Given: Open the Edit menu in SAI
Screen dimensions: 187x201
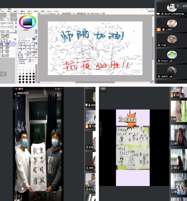Looking at the screenshot, I should click(x=10, y=11).
